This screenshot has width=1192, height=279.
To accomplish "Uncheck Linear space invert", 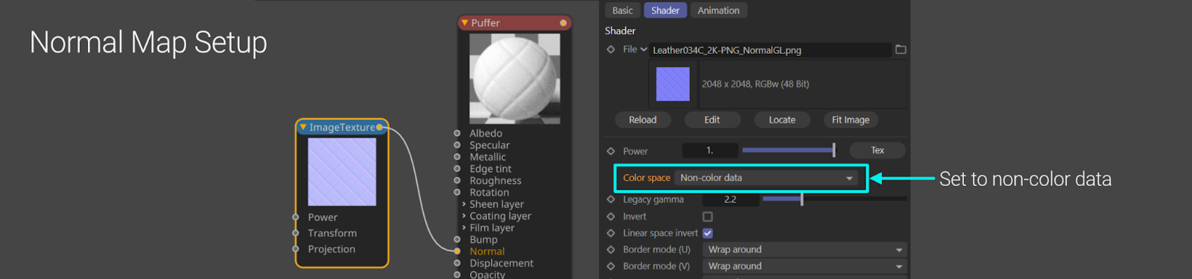I will (x=708, y=233).
